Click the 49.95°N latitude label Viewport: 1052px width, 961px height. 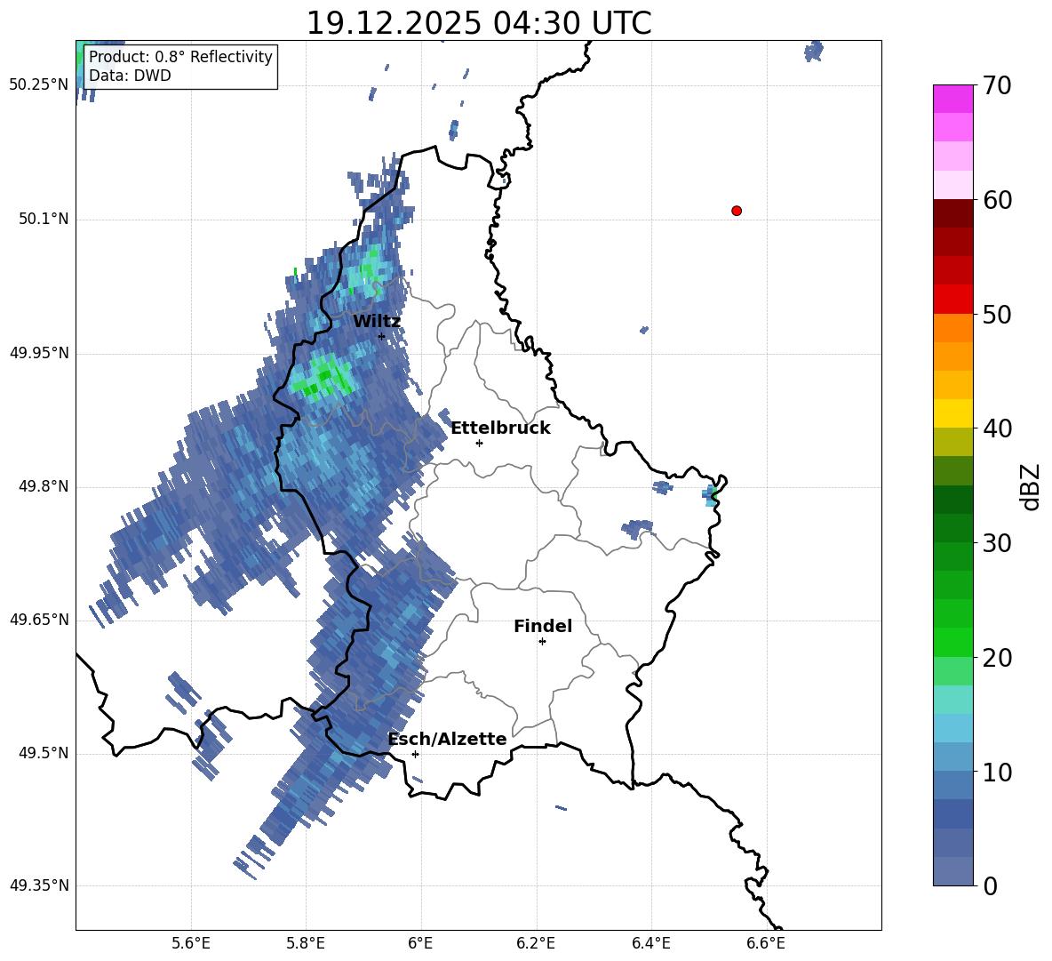pyautogui.click(x=39, y=353)
